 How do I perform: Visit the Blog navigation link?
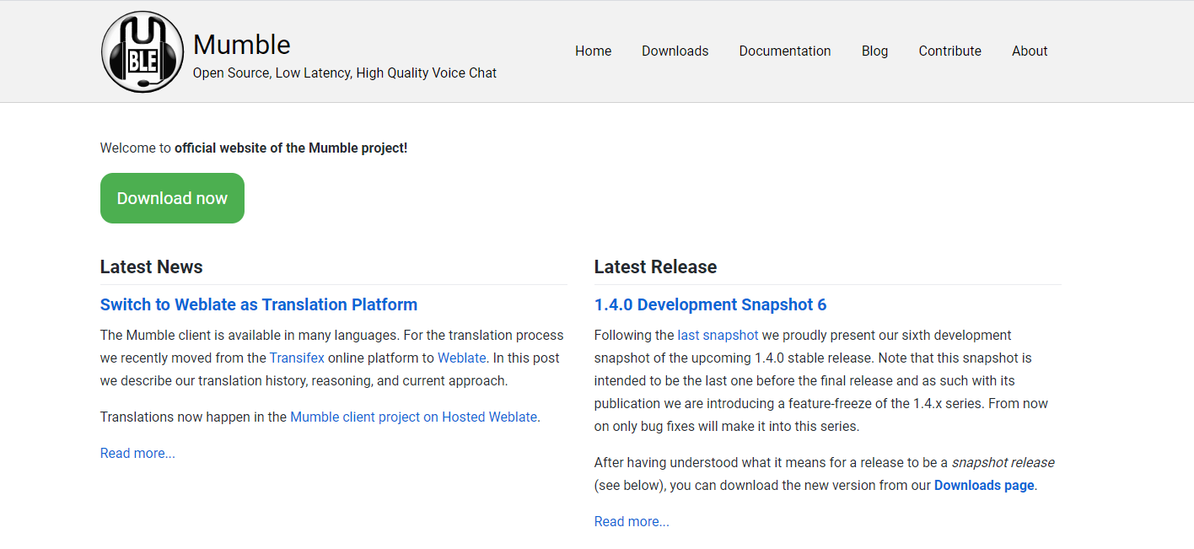click(x=874, y=51)
